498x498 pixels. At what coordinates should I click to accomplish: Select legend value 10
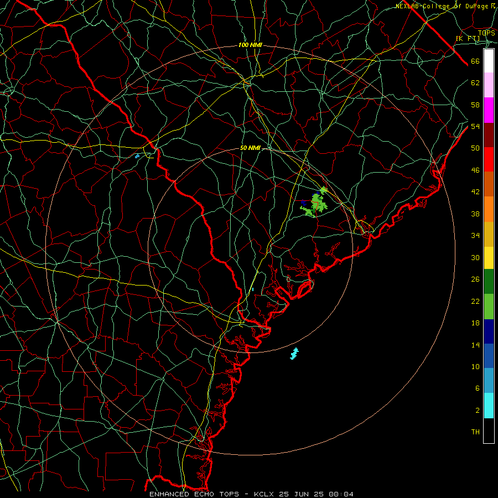coord(475,366)
